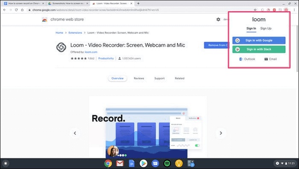Screen dimensions: 299x169
Task: Switch to Sign Up in Loom popup
Action: point(266,29)
